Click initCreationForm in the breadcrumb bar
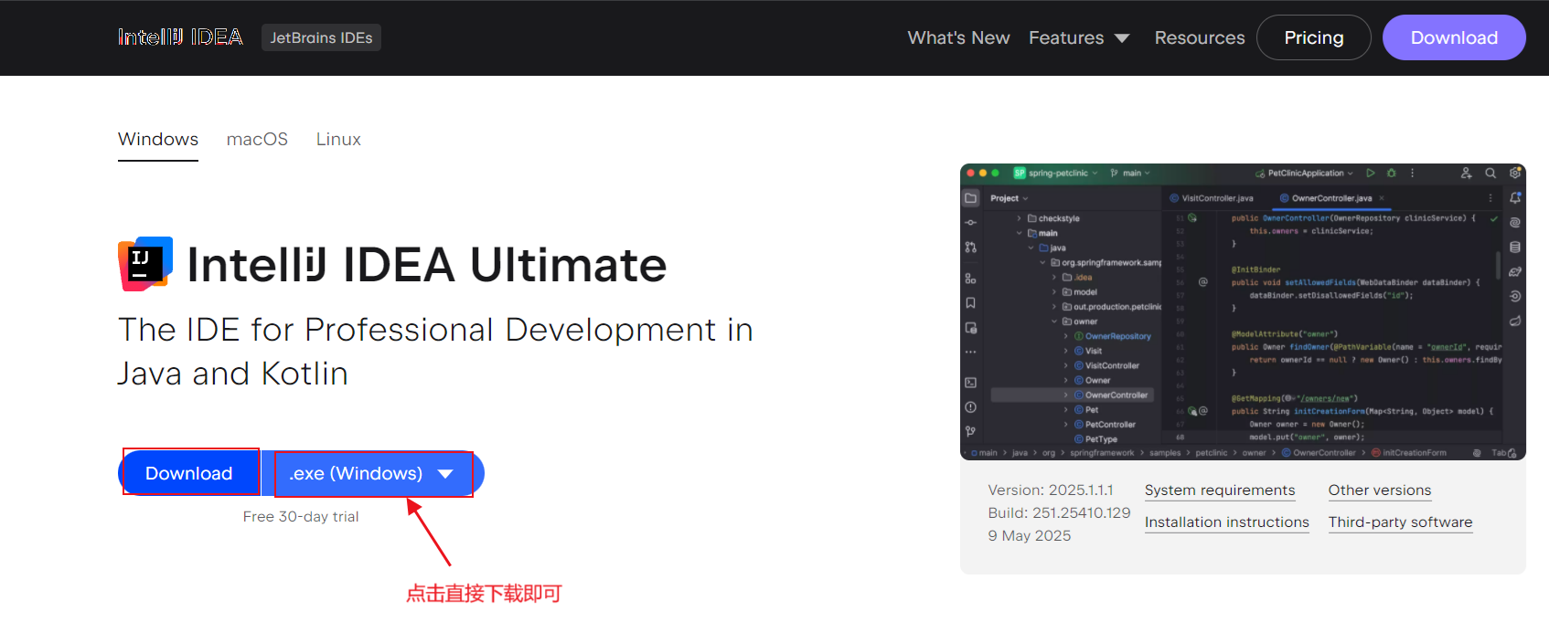 [x=1409, y=453]
